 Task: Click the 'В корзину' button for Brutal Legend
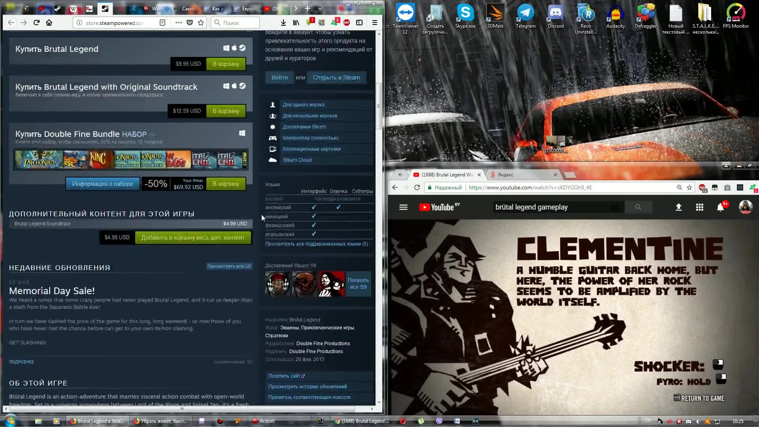(x=225, y=64)
